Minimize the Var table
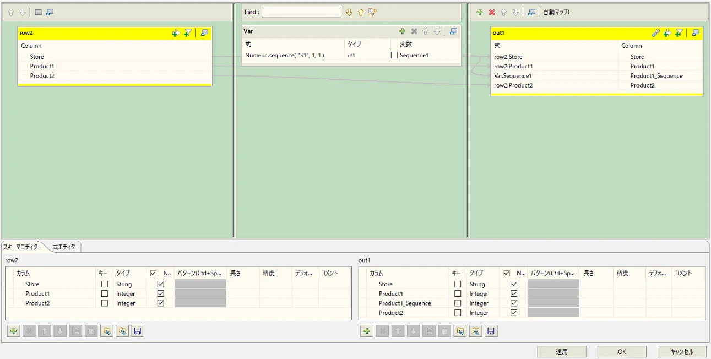 click(x=453, y=31)
